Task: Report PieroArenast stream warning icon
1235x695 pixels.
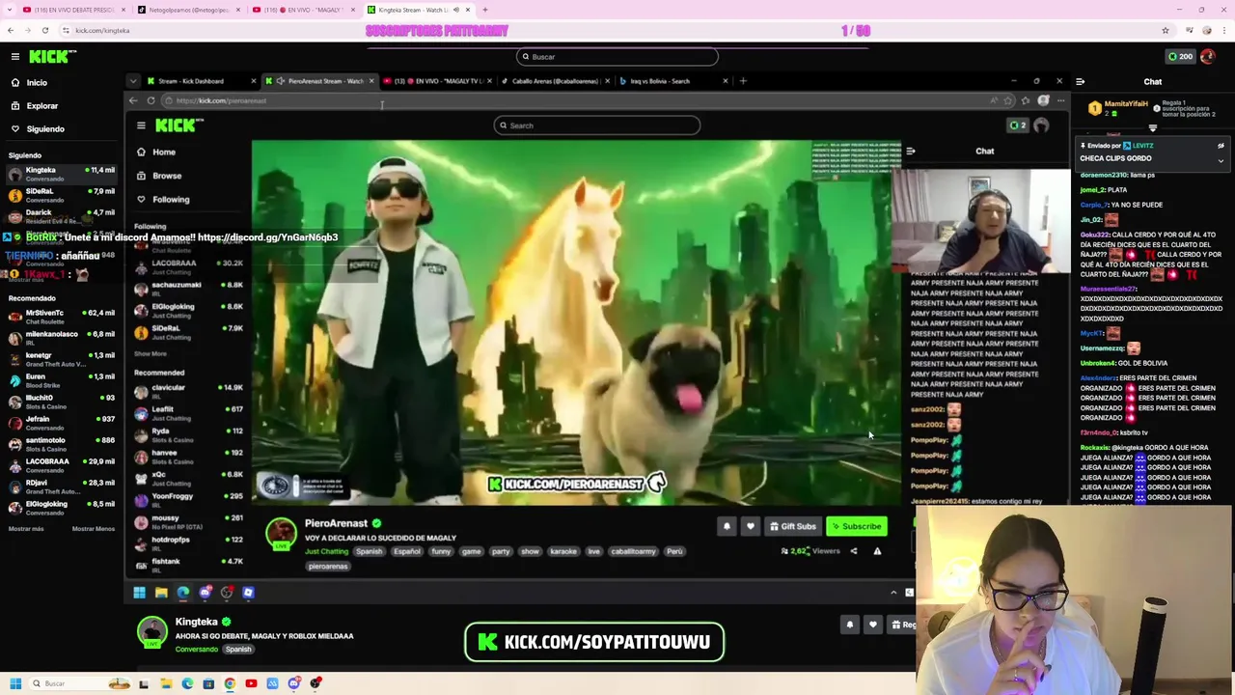Action: [x=877, y=551]
